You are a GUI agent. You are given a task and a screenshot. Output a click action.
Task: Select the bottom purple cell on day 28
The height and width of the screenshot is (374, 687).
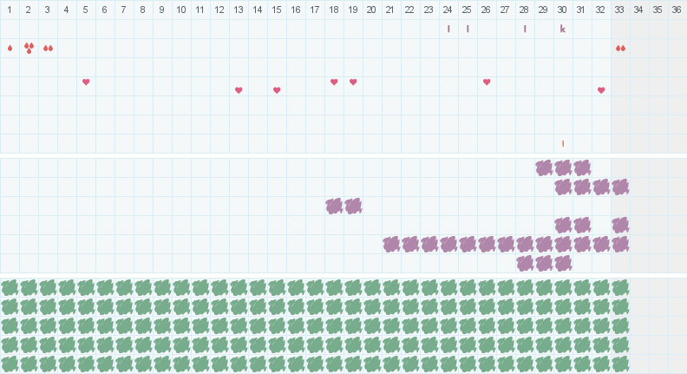[525, 263]
